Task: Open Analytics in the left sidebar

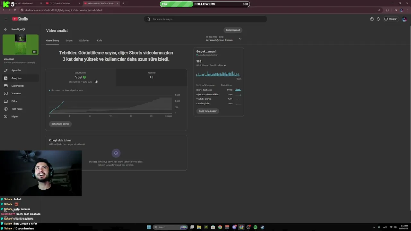Action: tap(21, 78)
